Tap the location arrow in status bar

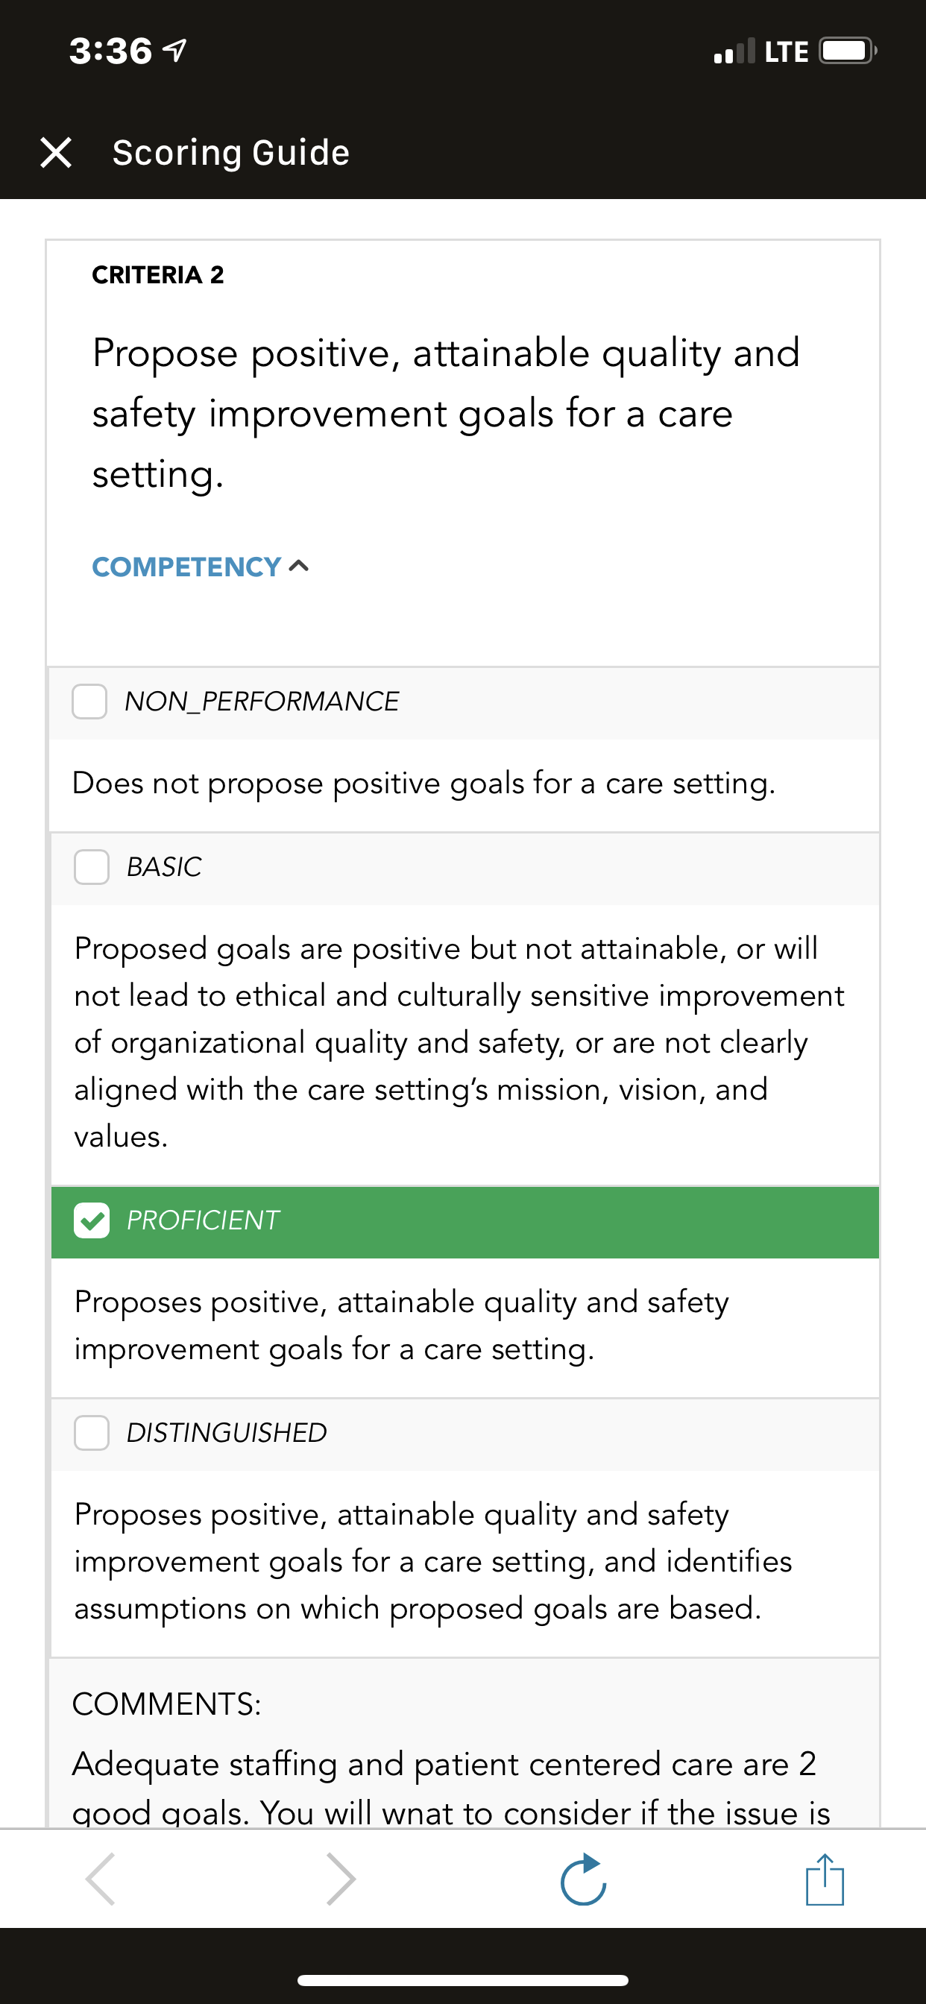point(174,51)
